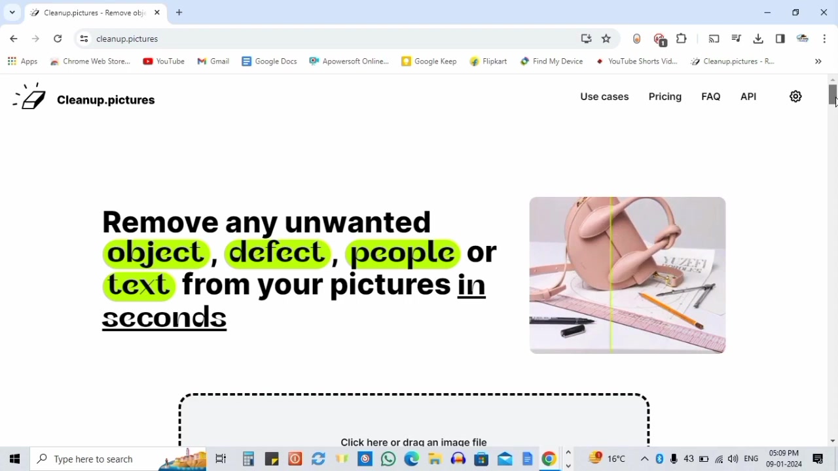Expand hidden bookmarks with double chevron
838x471 pixels.
818,61
